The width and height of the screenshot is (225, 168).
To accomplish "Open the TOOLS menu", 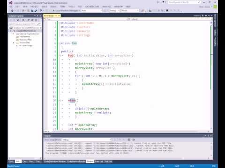I will pos(71,7).
